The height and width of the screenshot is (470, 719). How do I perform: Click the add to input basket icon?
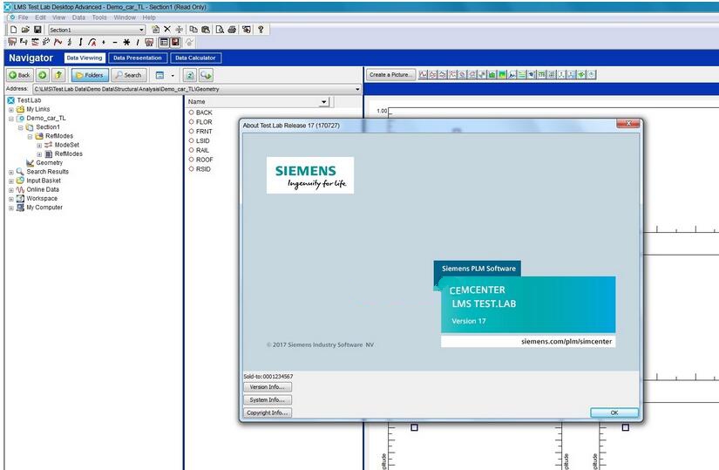(x=206, y=75)
